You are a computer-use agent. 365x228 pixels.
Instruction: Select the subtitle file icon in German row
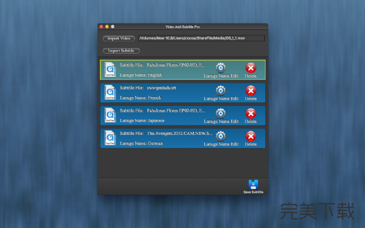click(x=110, y=138)
